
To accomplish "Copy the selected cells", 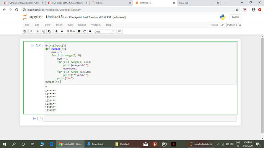I will (x=44, y=31).
